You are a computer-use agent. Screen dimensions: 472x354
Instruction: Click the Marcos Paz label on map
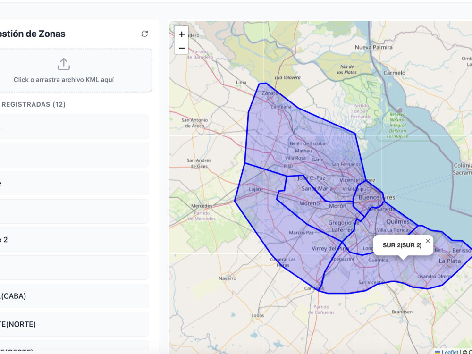(x=301, y=232)
